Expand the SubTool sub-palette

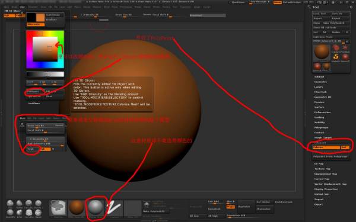[319, 77]
